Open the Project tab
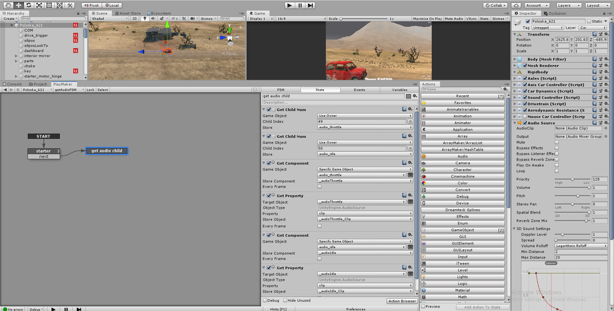The image size is (614, 311). (38, 84)
